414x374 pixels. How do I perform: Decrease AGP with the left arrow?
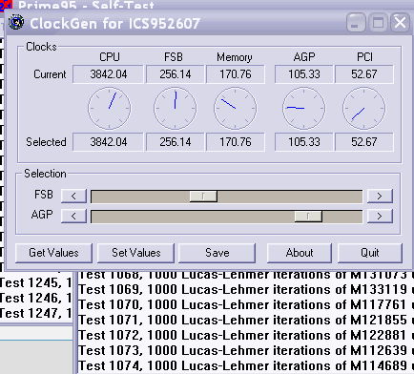pos(73,217)
